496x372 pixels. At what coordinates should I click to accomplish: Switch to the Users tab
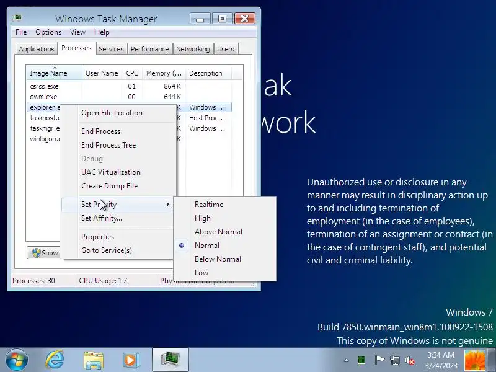226,49
